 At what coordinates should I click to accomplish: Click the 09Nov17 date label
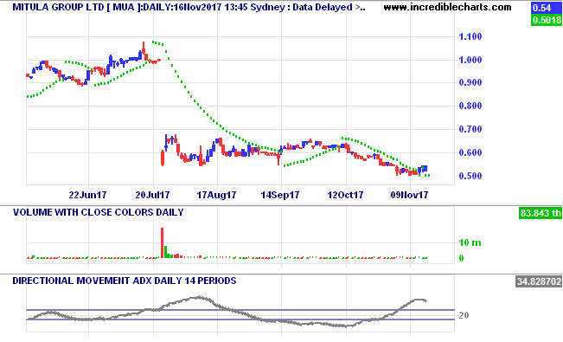[409, 196]
